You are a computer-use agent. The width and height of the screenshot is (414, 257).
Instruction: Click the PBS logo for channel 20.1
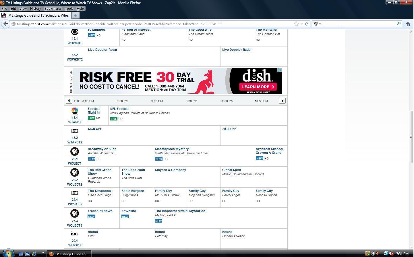point(75,151)
